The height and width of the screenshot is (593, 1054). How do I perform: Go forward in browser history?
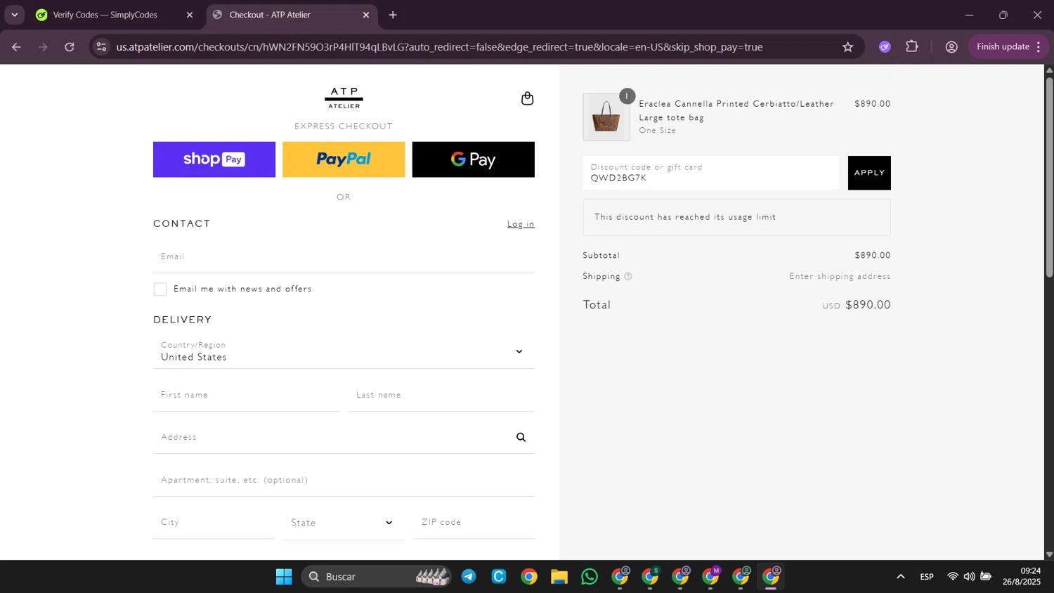pyautogui.click(x=43, y=47)
